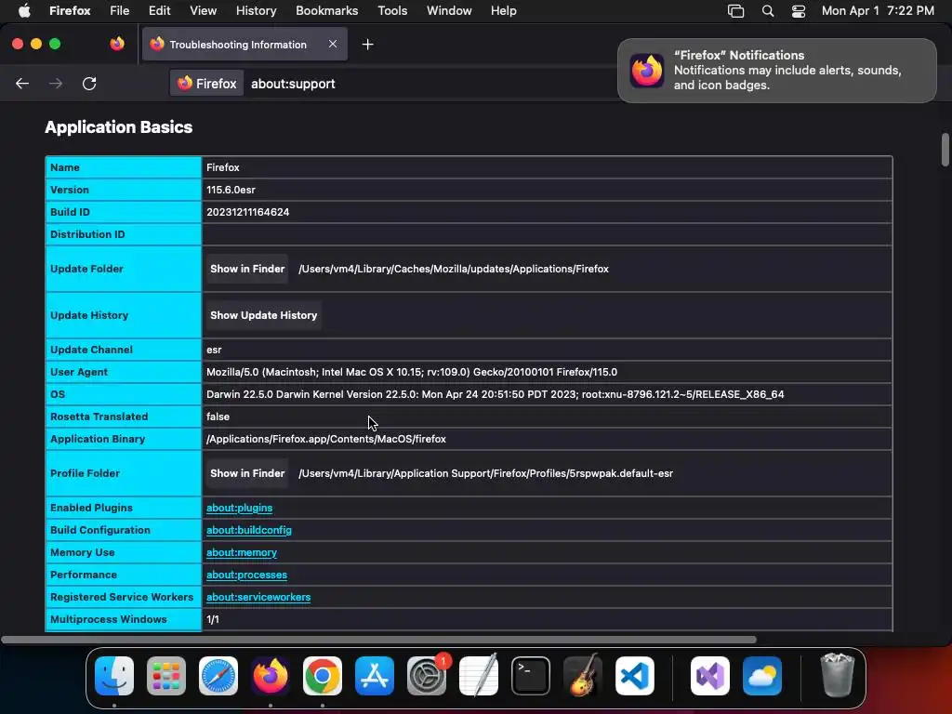952x714 pixels.
Task: Reload the about:support page
Action: pos(89,84)
